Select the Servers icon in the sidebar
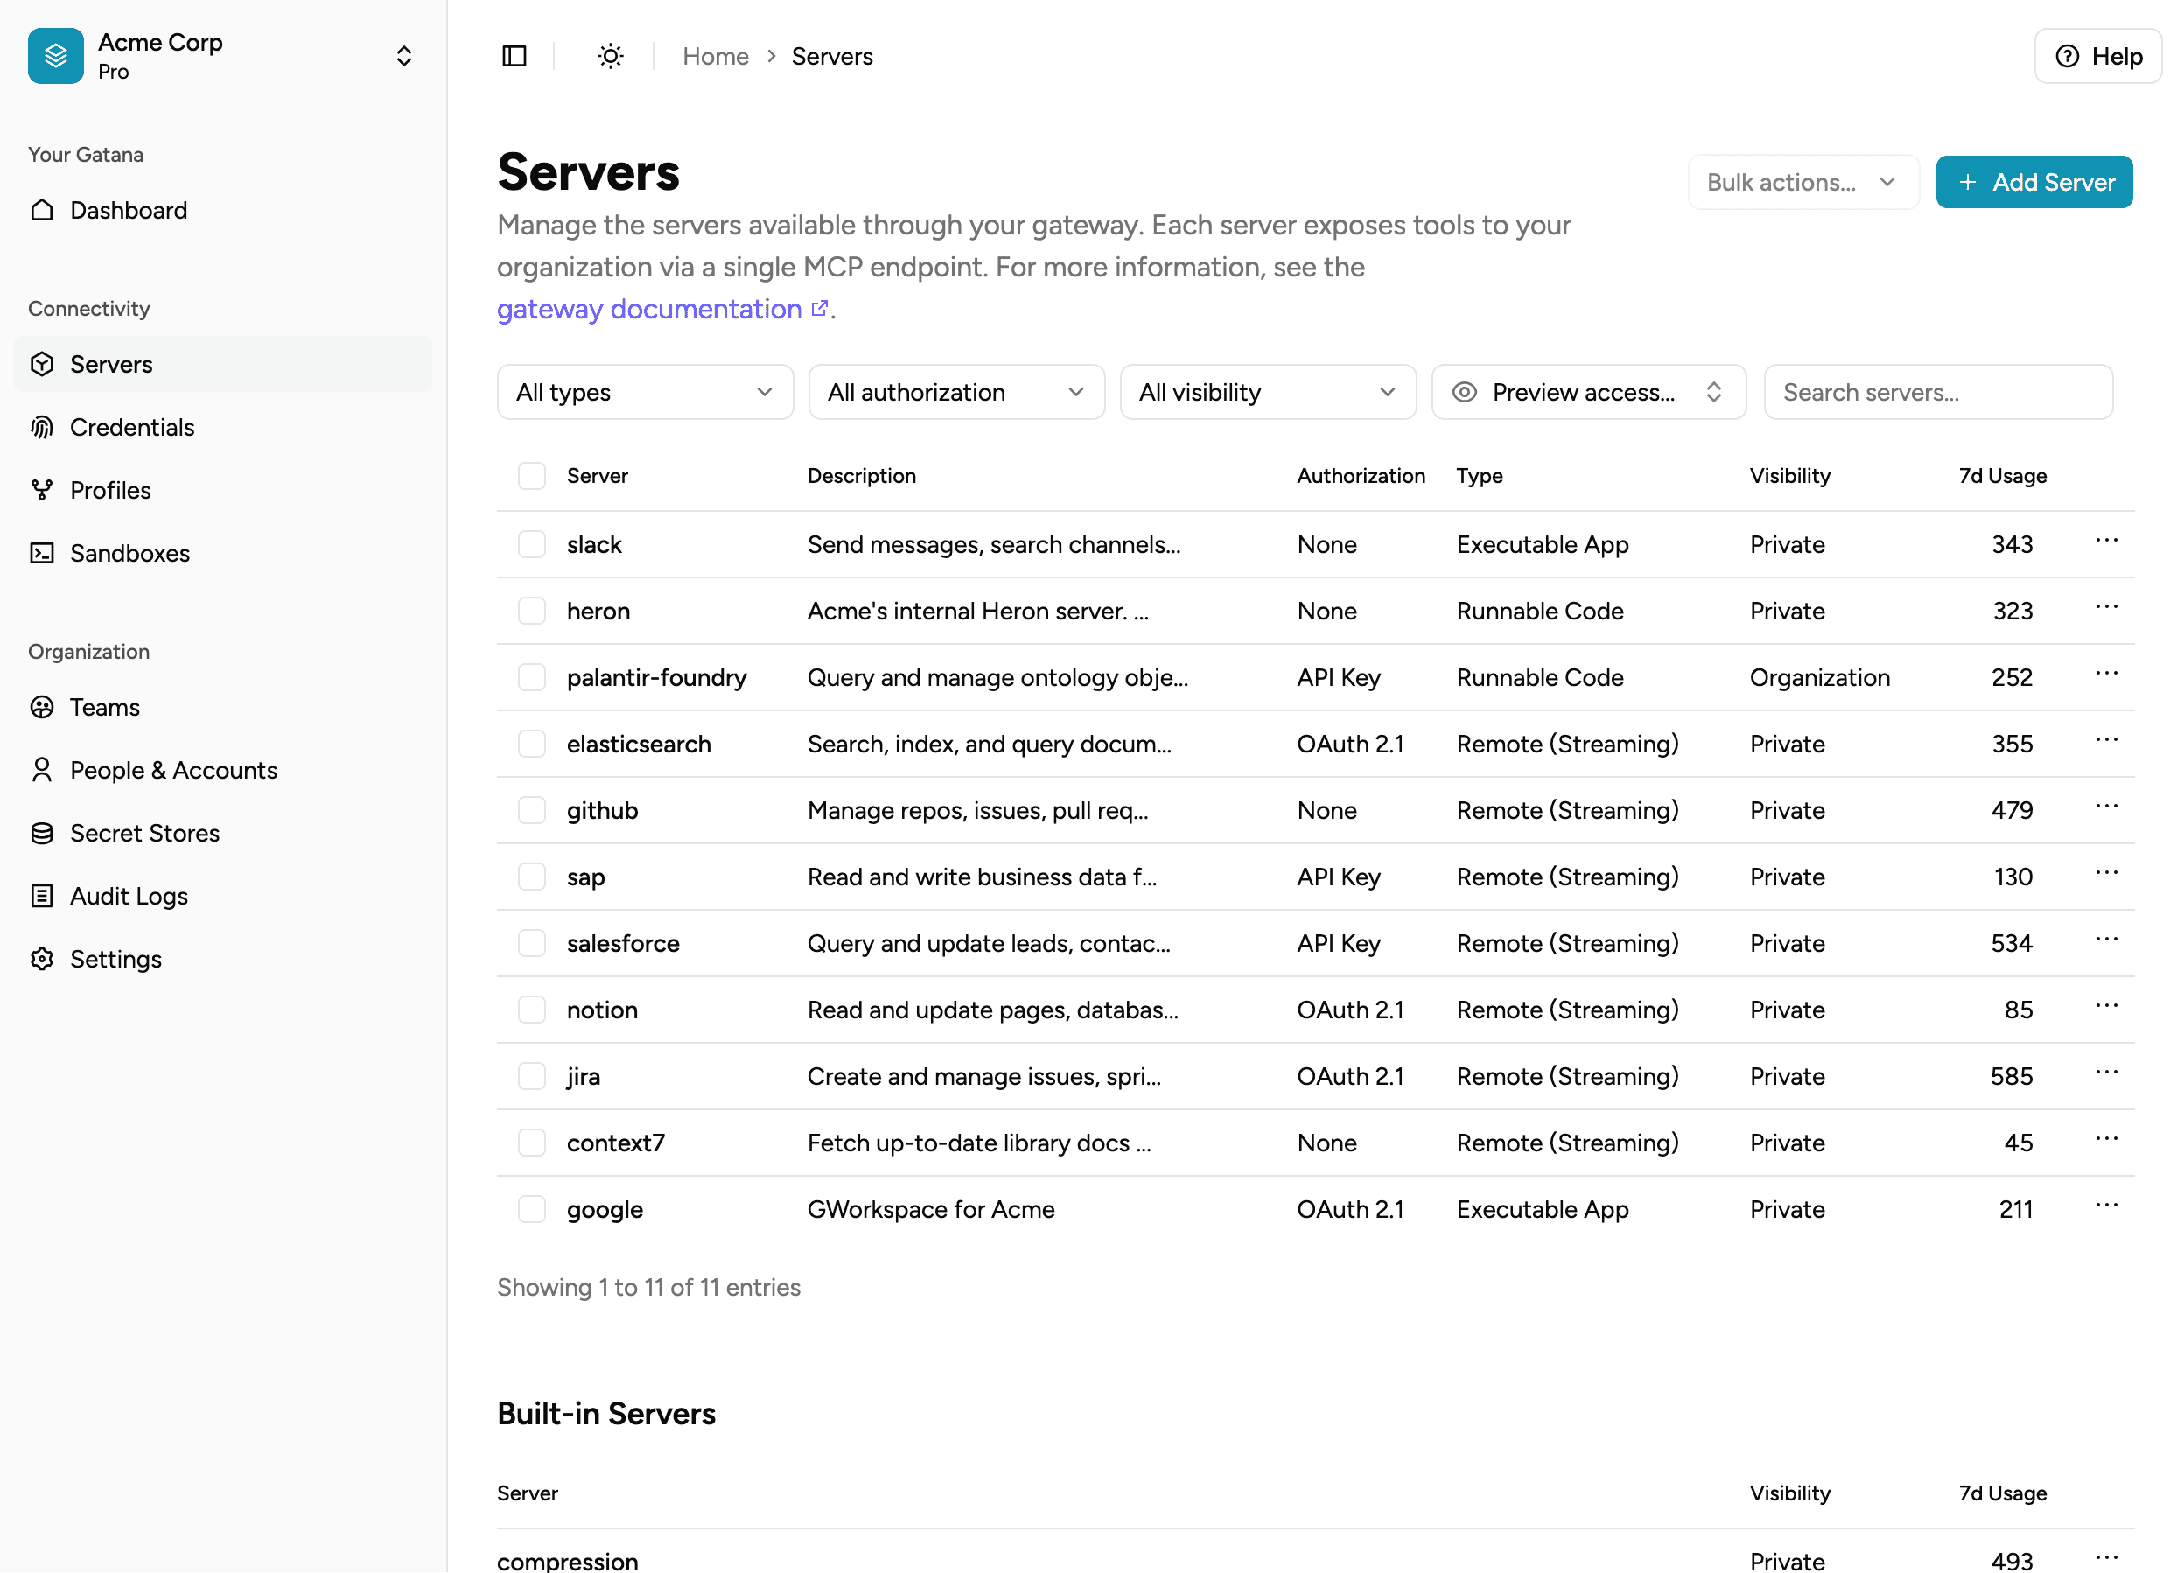The image size is (2184, 1573). point(42,364)
